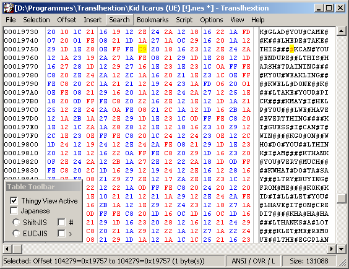349x269 pixels.
Task: Click text row '#EVERYTHING####K'
Action: 294,118
